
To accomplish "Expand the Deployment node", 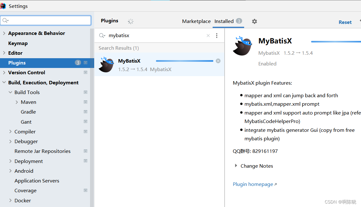I will coord(10,161).
